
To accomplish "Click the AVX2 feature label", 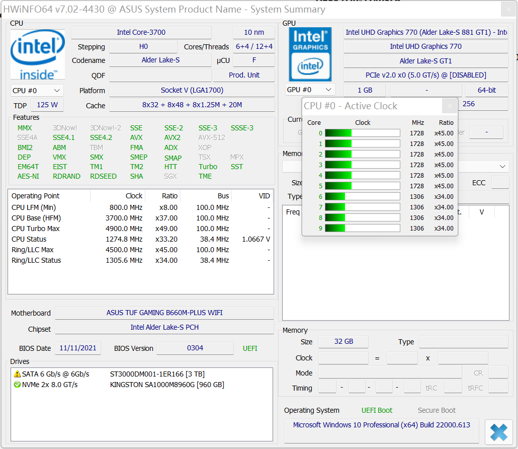I will pyautogui.click(x=172, y=137).
